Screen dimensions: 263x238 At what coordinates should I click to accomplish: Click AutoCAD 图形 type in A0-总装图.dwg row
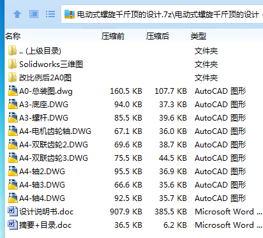[220, 91]
